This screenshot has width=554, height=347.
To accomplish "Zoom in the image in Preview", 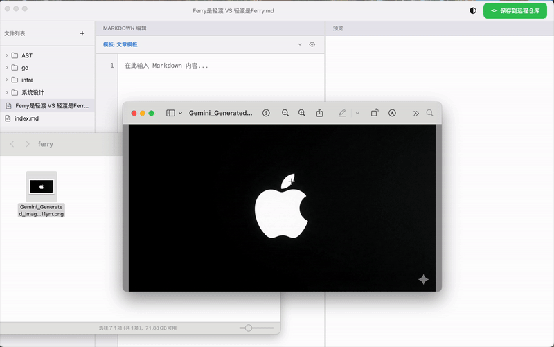I will [302, 113].
